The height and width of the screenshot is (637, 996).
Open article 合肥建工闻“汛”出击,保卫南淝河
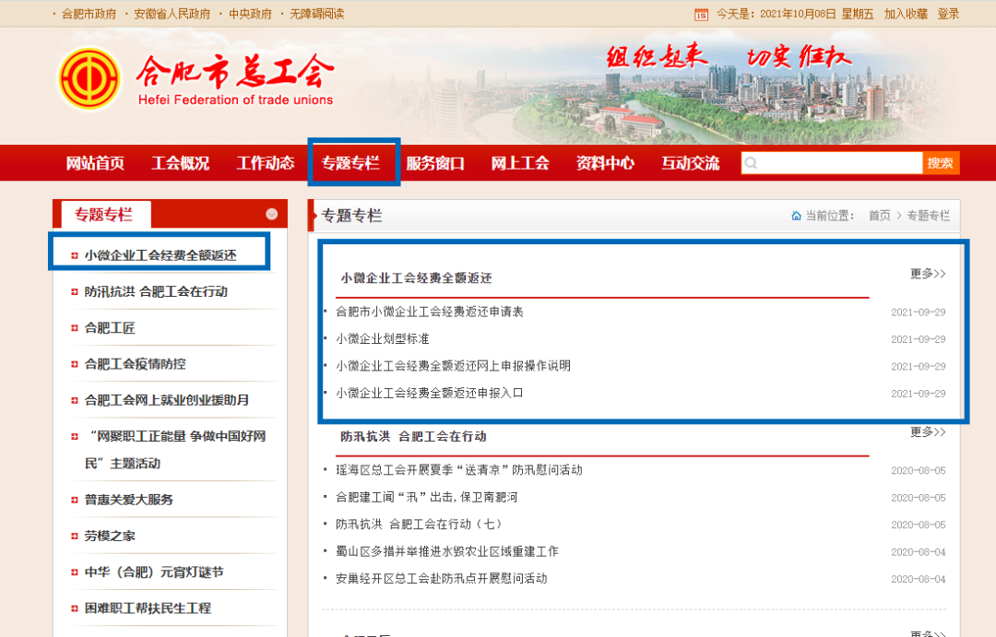[427, 497]
